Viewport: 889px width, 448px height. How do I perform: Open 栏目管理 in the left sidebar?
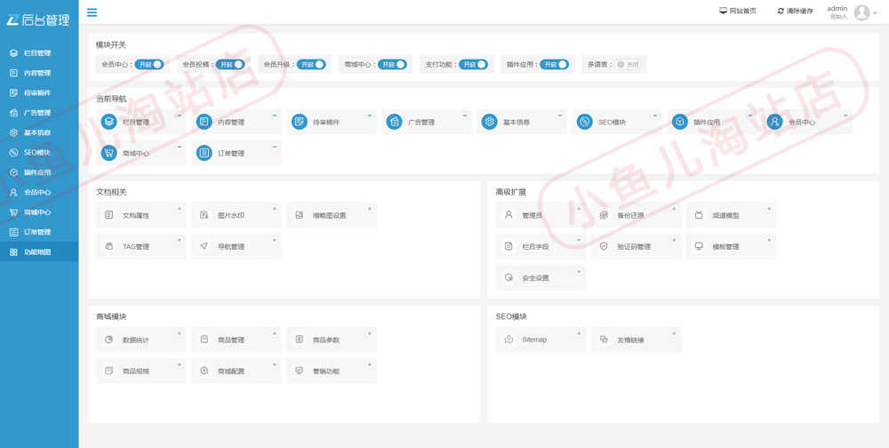pyautogui.click(x=39, y=52)
